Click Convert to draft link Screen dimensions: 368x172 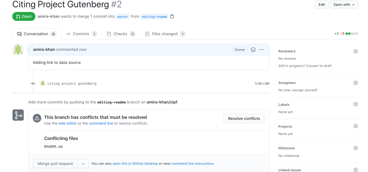coord(319,66)
